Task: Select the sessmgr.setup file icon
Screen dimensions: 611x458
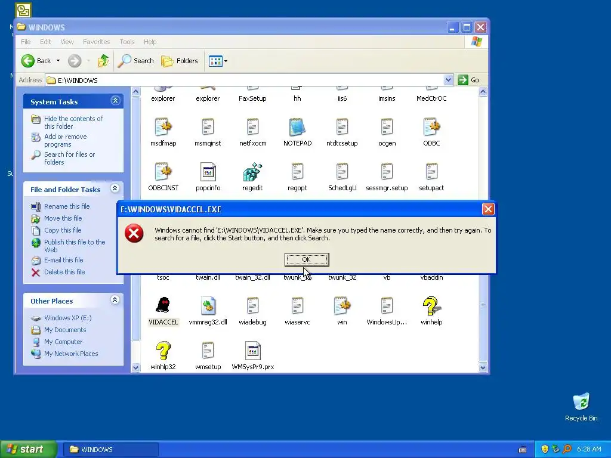Action: [x=387, y=172]
